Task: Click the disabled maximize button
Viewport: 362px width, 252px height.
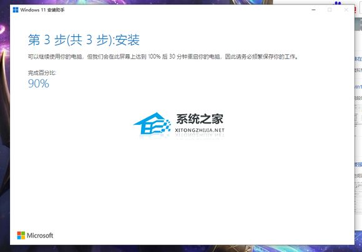Action: coord(330,10)
